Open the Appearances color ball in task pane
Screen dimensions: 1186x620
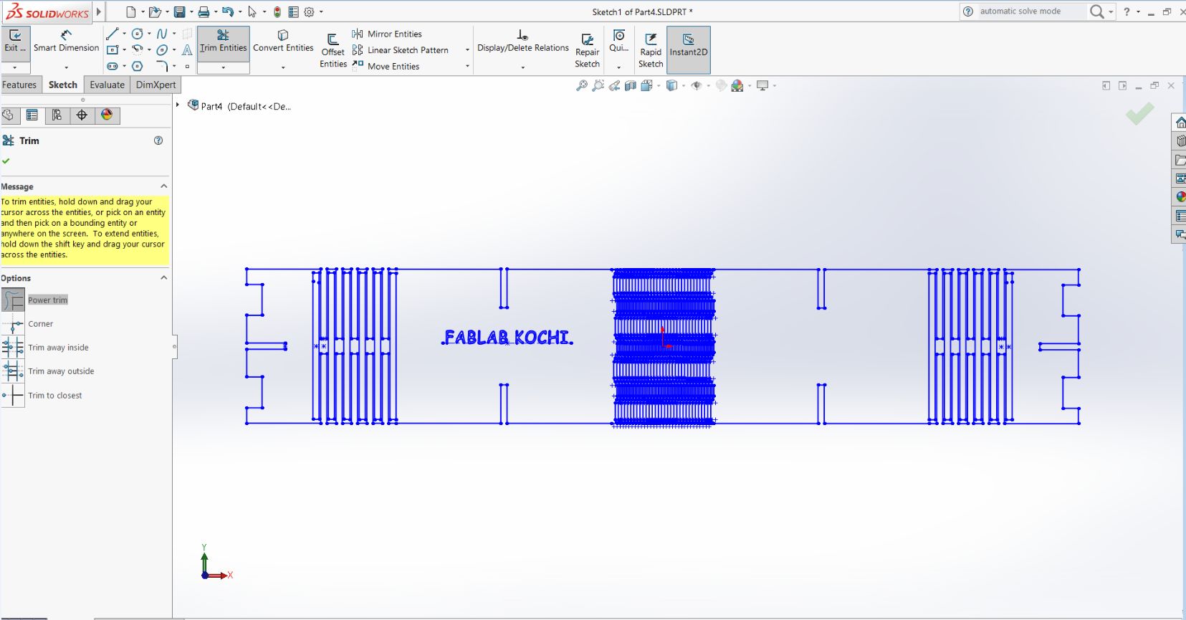[x=1180, y=197]
